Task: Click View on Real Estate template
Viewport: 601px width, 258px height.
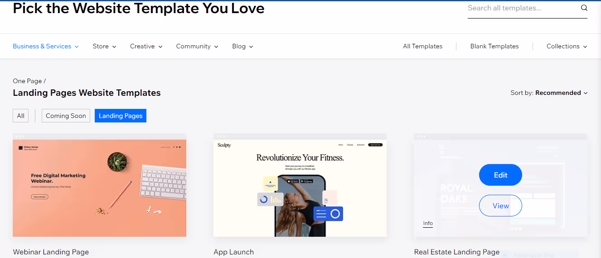Action: (x=500, y=206)
